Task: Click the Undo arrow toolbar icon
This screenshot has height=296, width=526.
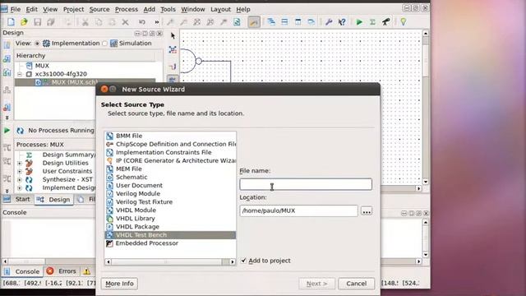Action: 142,22
